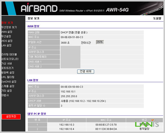The width and height of the screenshot is (165, 133).
Task: Click the DHCP 서버 row label
Action: point(35,101)
